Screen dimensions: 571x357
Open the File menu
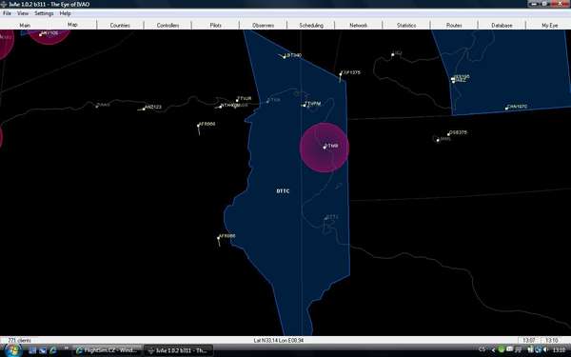pyautogui.click(x=7, y=13)
